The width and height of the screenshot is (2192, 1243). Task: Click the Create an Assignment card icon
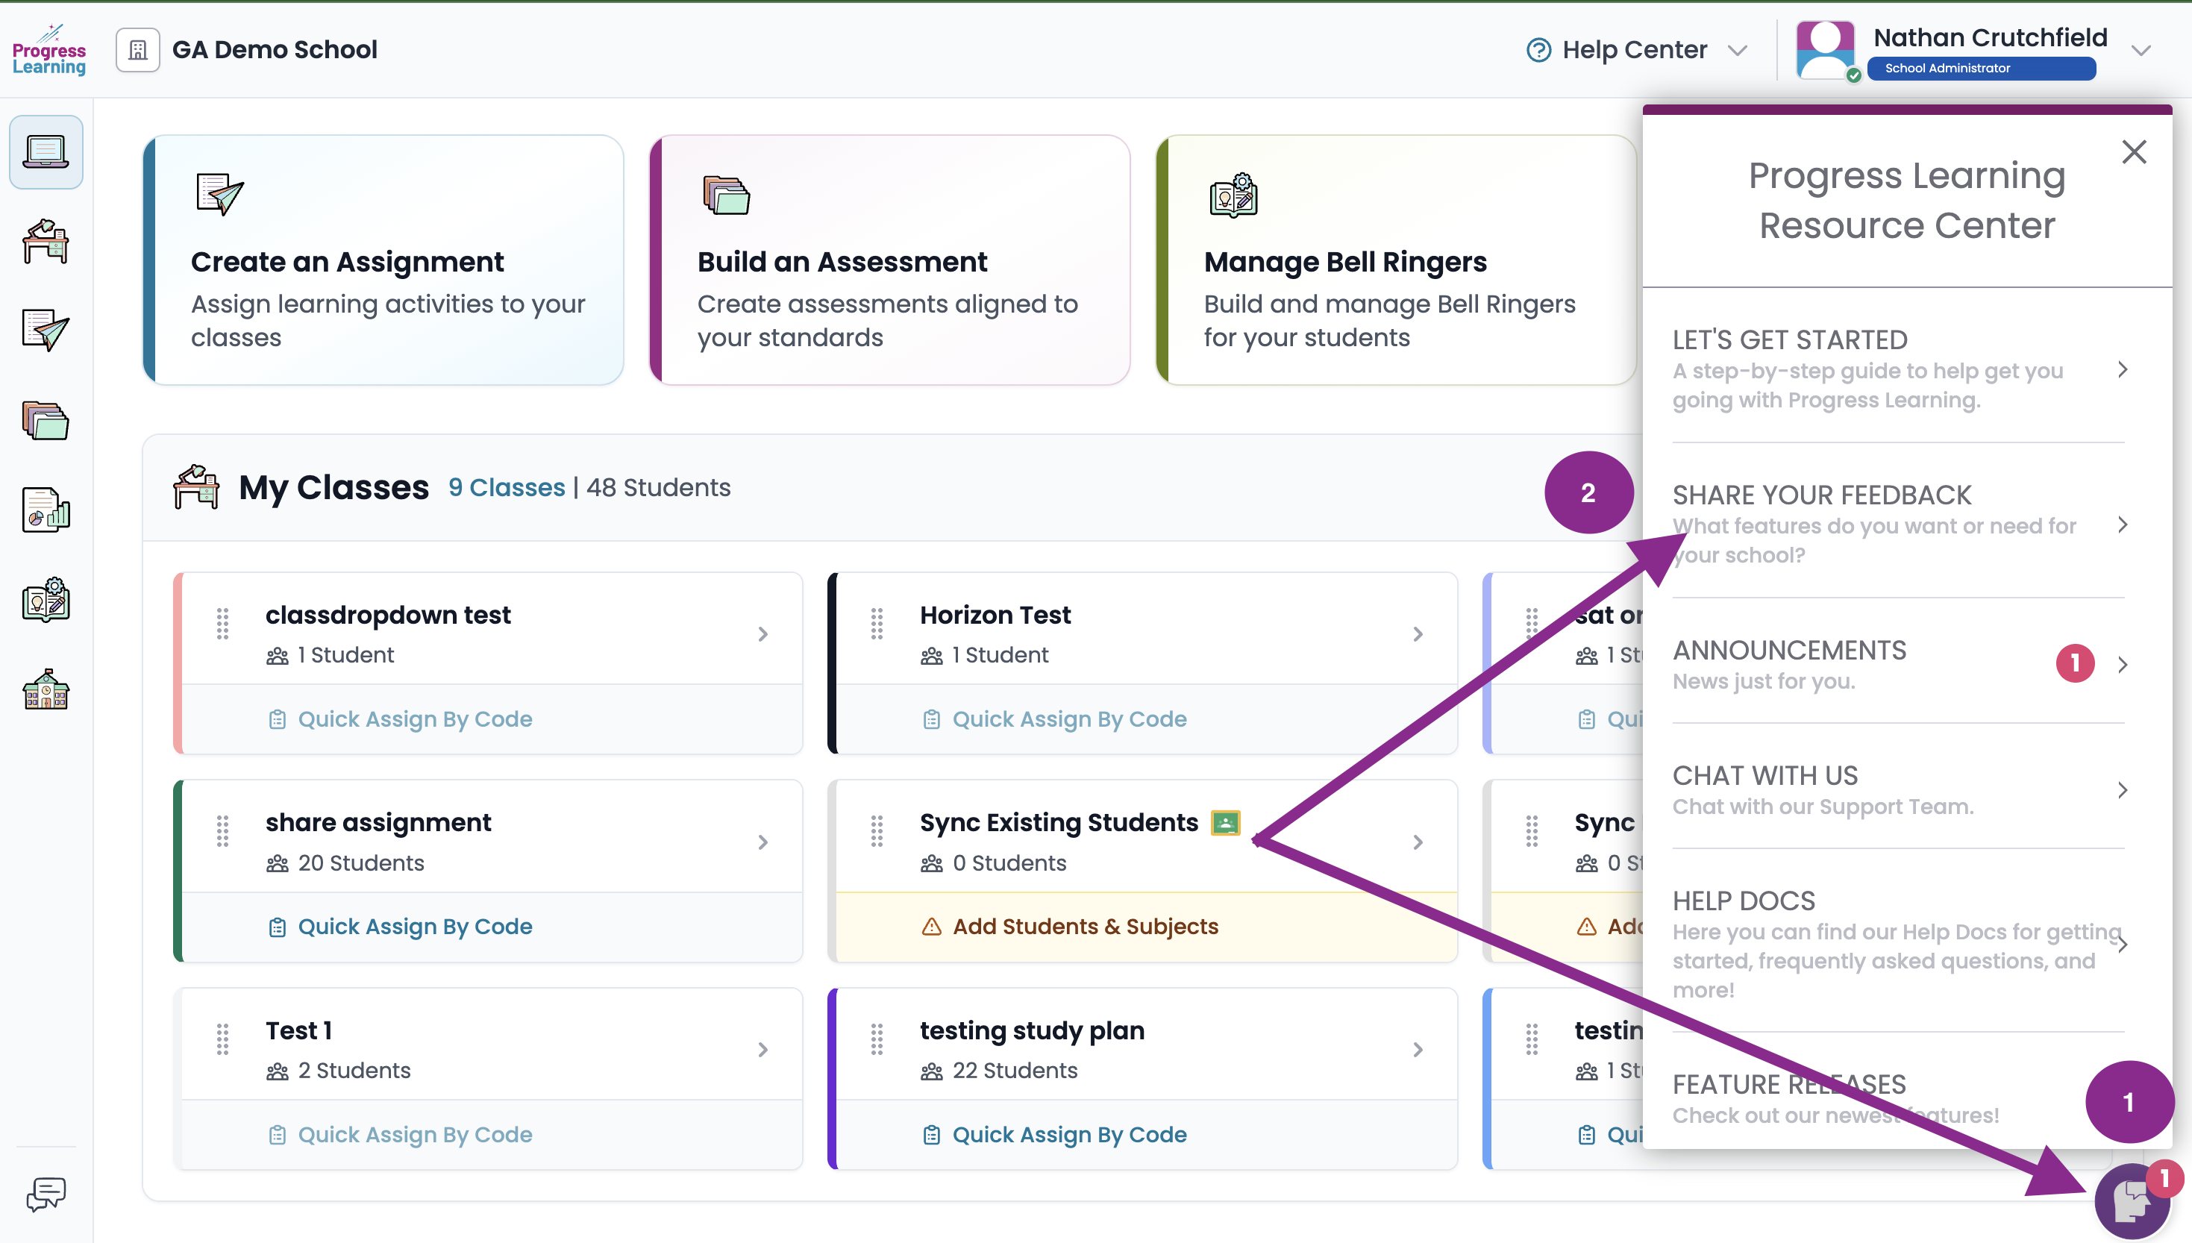[219, 195]
